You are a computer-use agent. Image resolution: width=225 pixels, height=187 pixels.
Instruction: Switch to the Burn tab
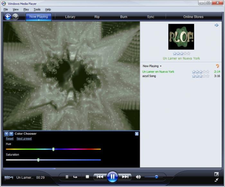(124, 17)
